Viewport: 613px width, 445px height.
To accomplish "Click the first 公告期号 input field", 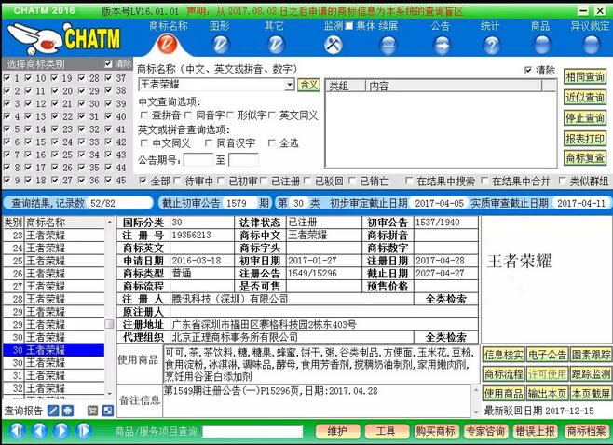I will (x=198, y=160).
